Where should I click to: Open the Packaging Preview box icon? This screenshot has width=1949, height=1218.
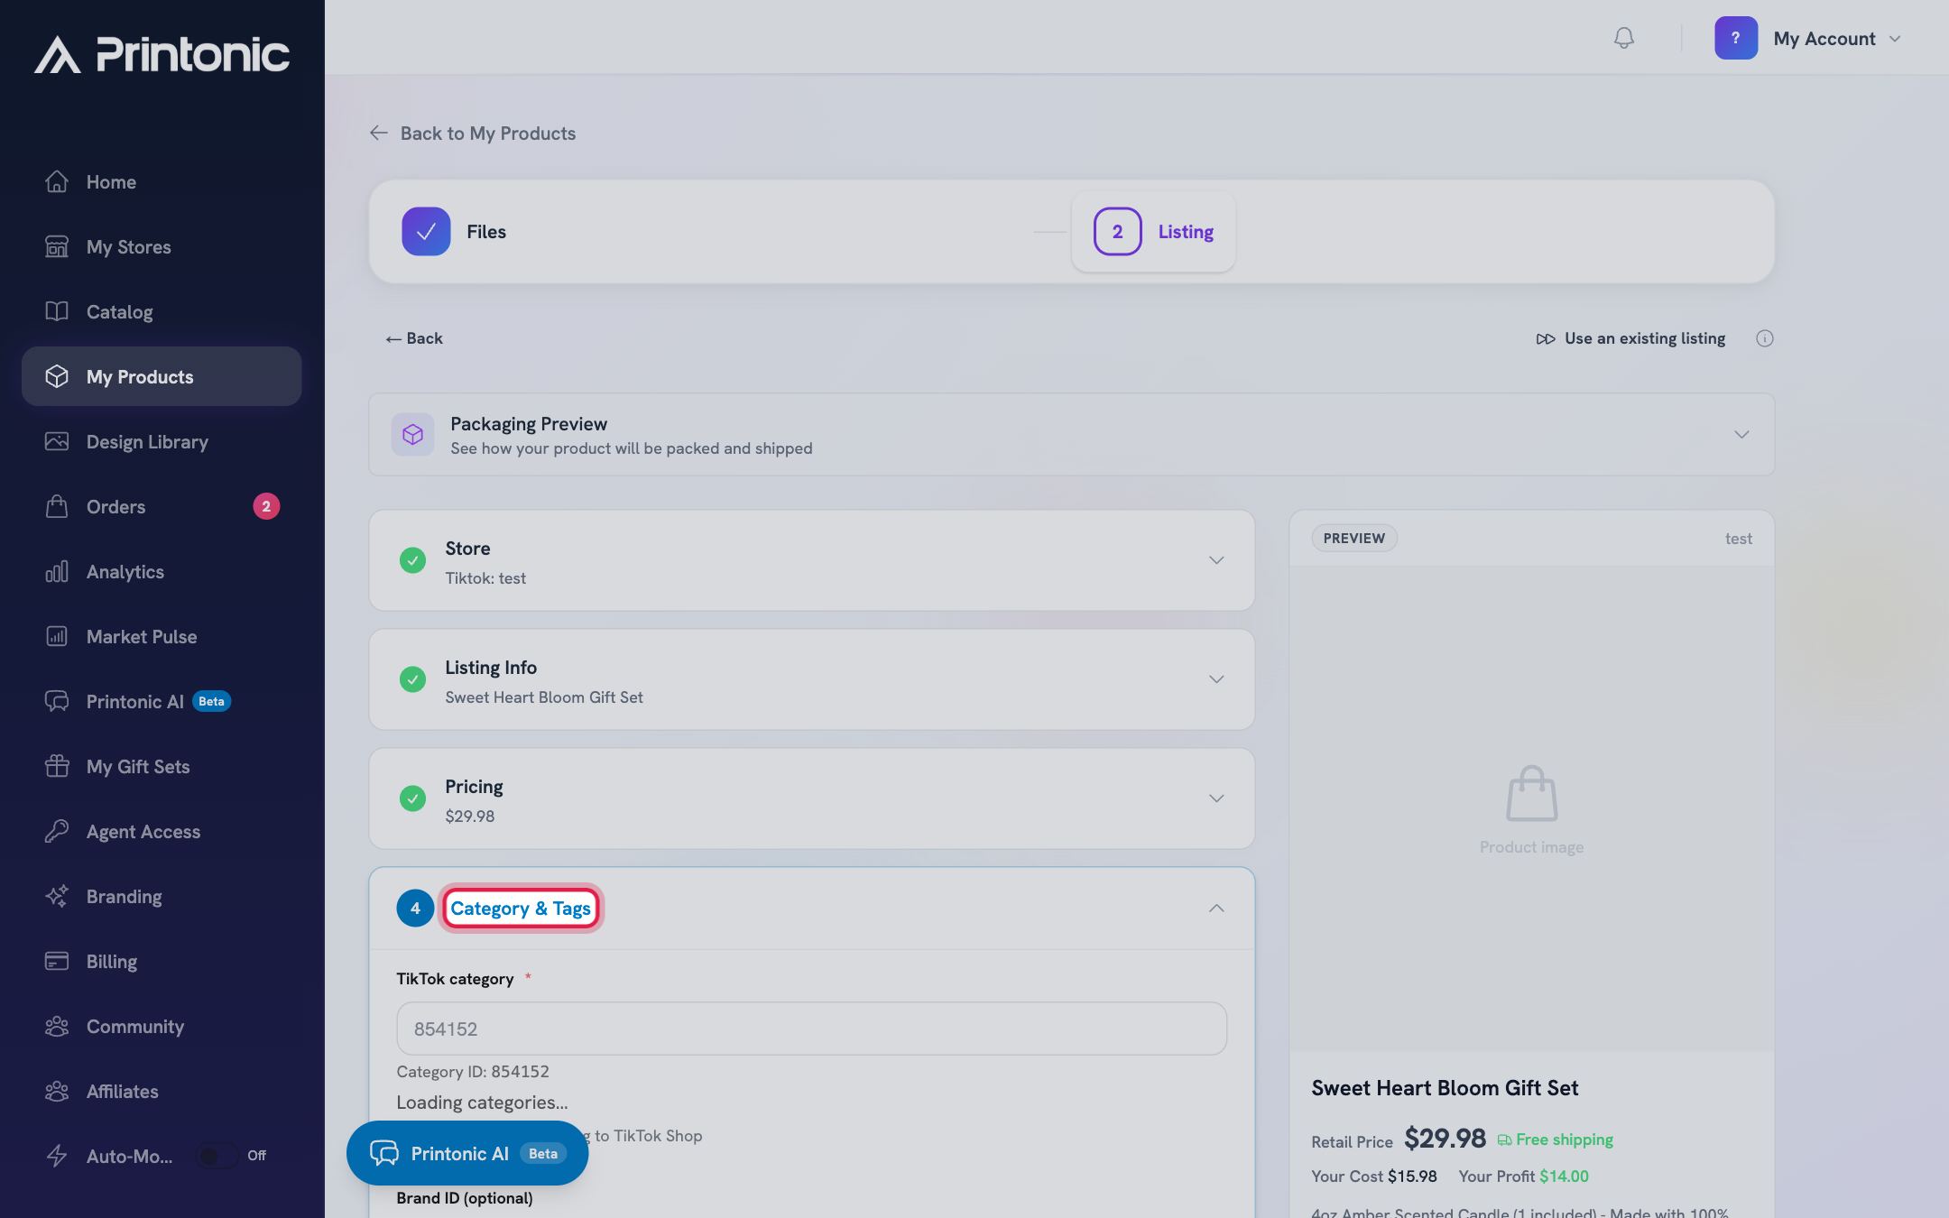click(412, 435)
